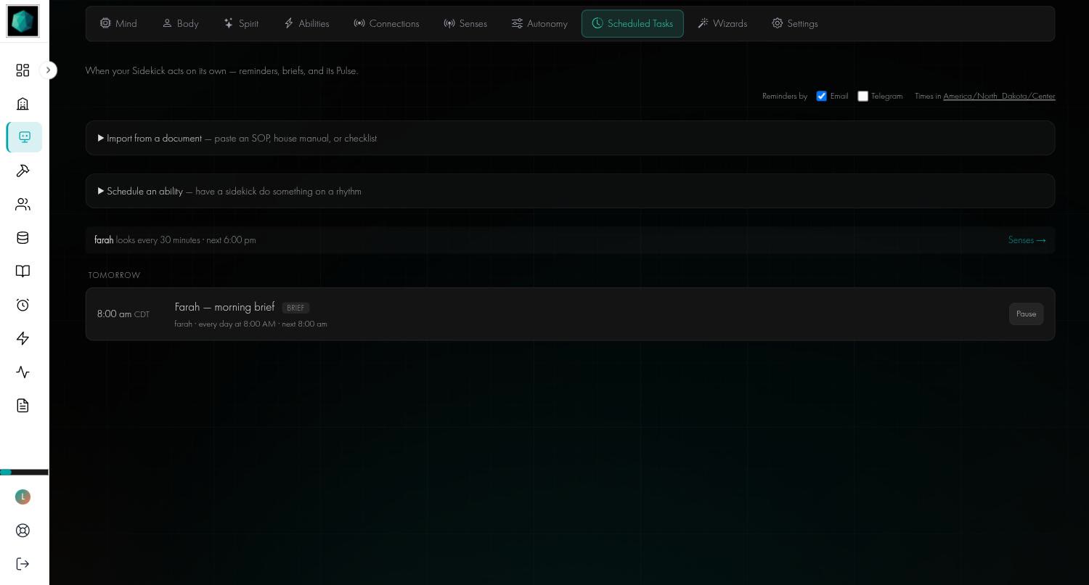1089x585 pixels.
Task: Open the Connections tab
Action: (x=386, y=23)
